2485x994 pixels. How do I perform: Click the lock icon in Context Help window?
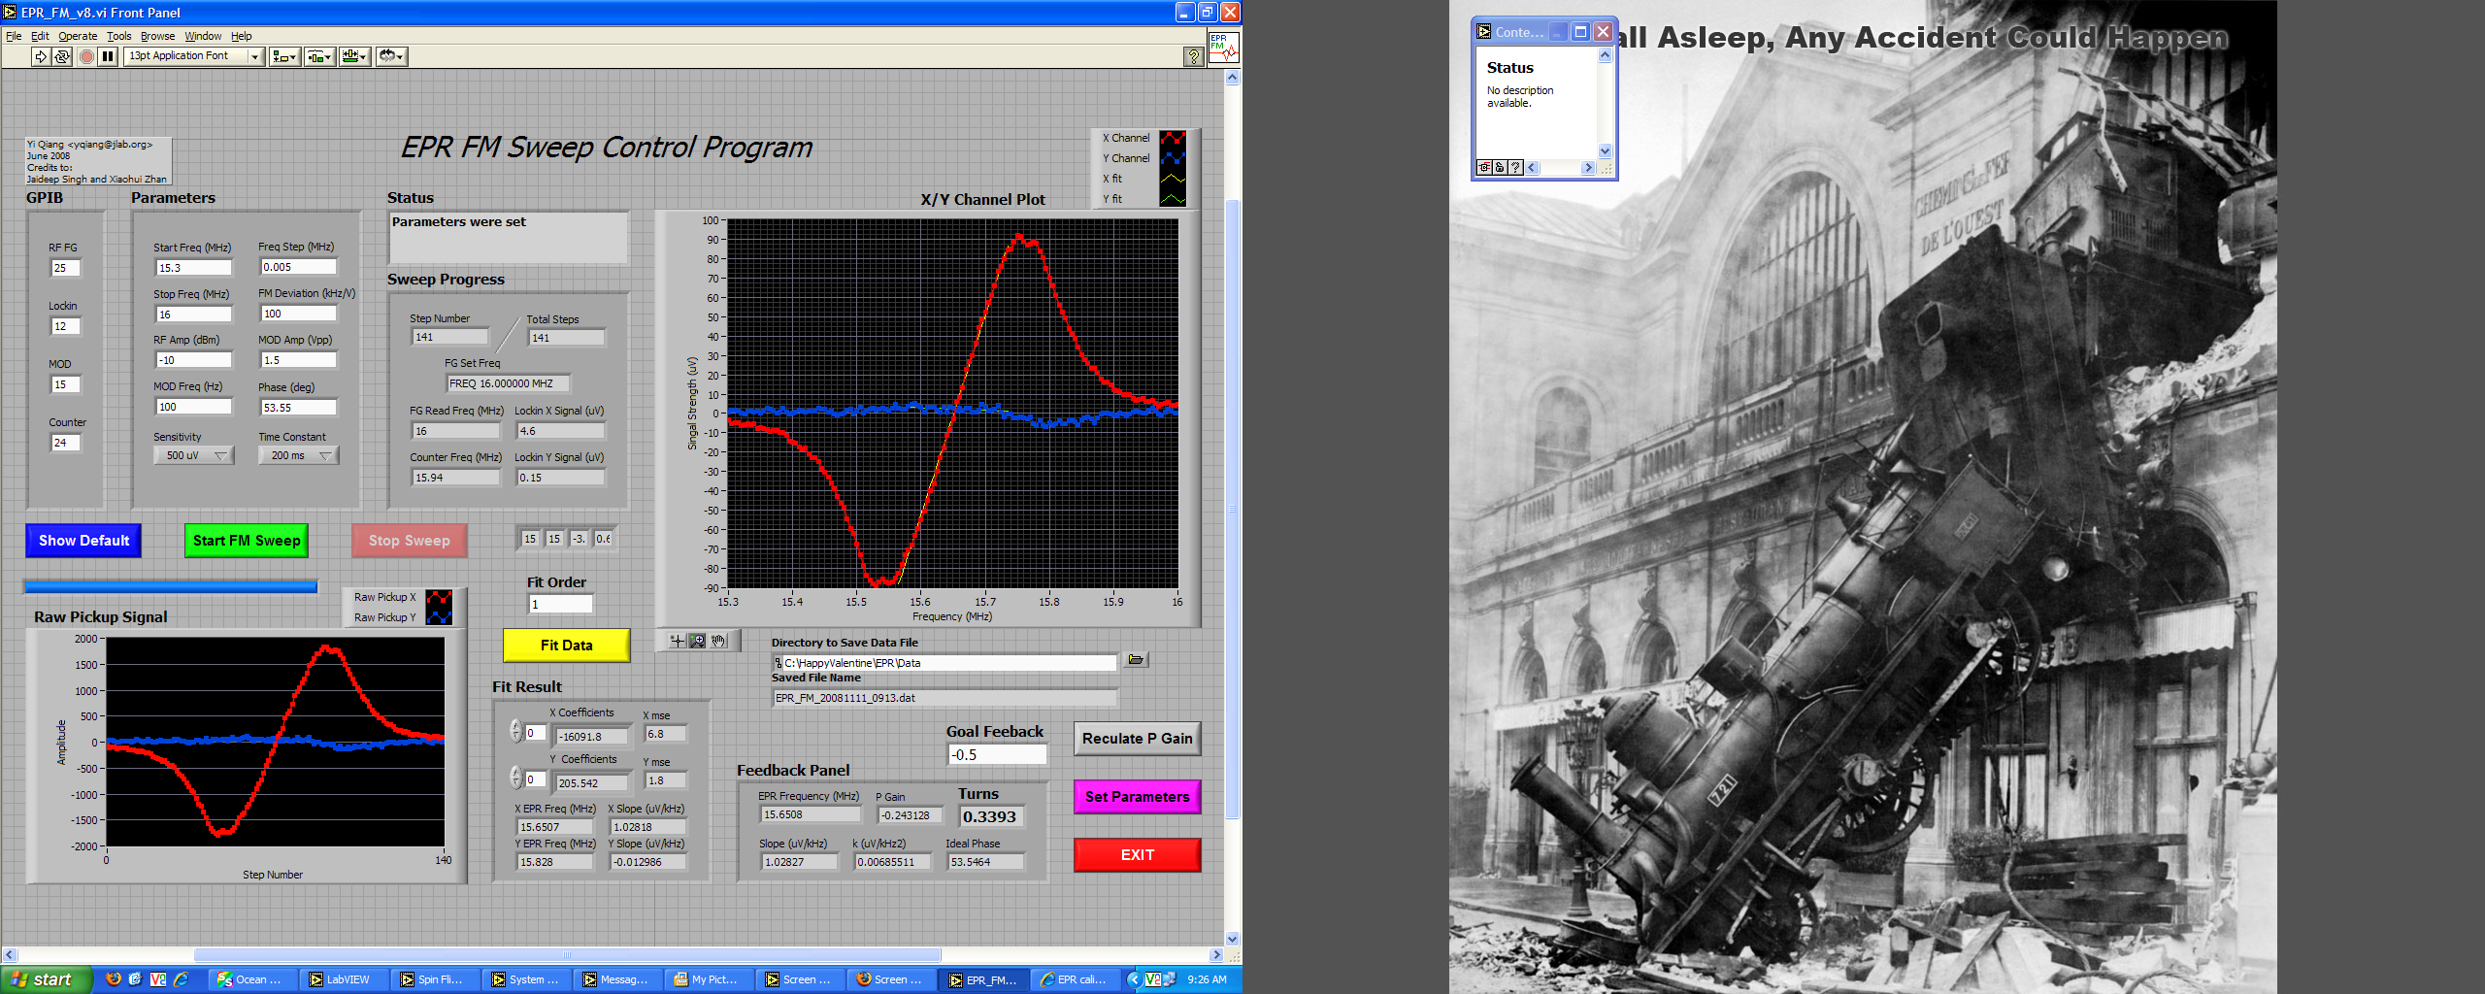1500,167
